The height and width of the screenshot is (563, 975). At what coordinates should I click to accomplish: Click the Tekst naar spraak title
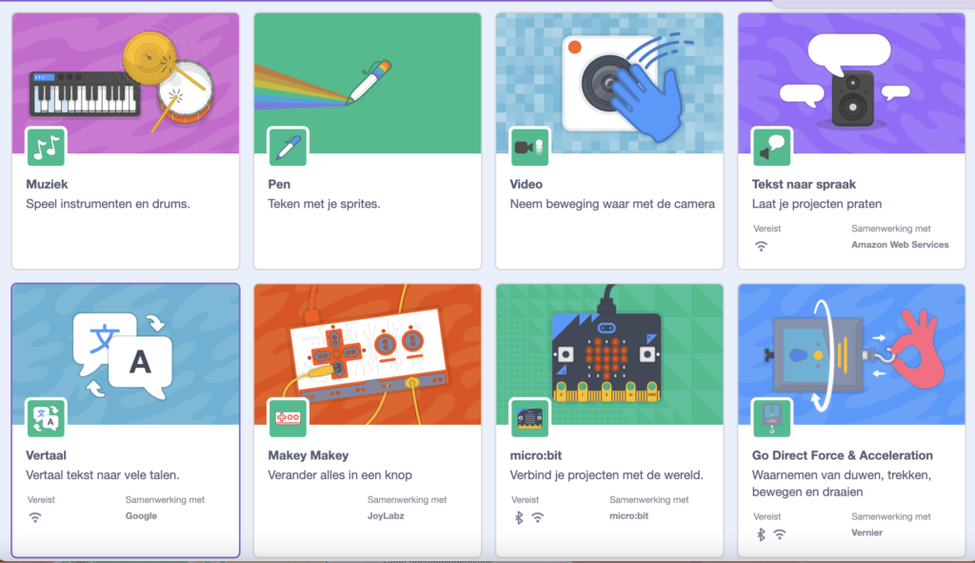[804, 184]
